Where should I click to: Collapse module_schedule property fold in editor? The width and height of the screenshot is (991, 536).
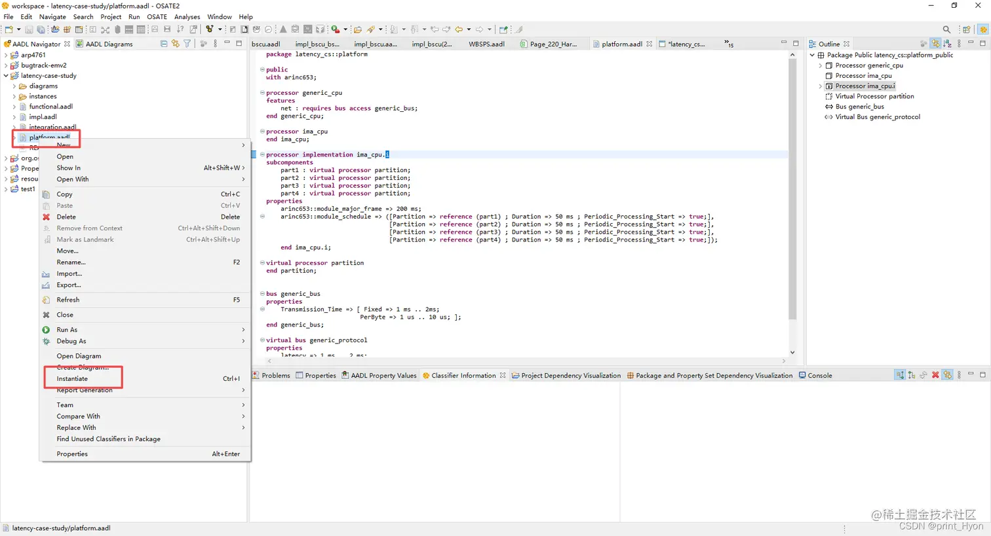click(262, 217)
